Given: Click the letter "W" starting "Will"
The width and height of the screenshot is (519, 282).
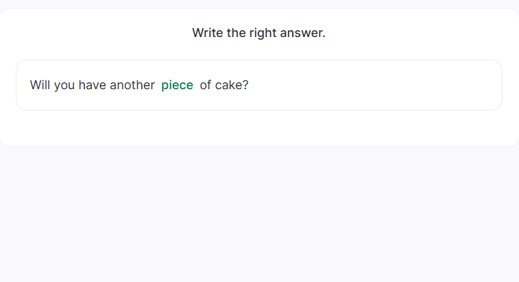Looking at the screenshot, I should (x=35, y=85).
